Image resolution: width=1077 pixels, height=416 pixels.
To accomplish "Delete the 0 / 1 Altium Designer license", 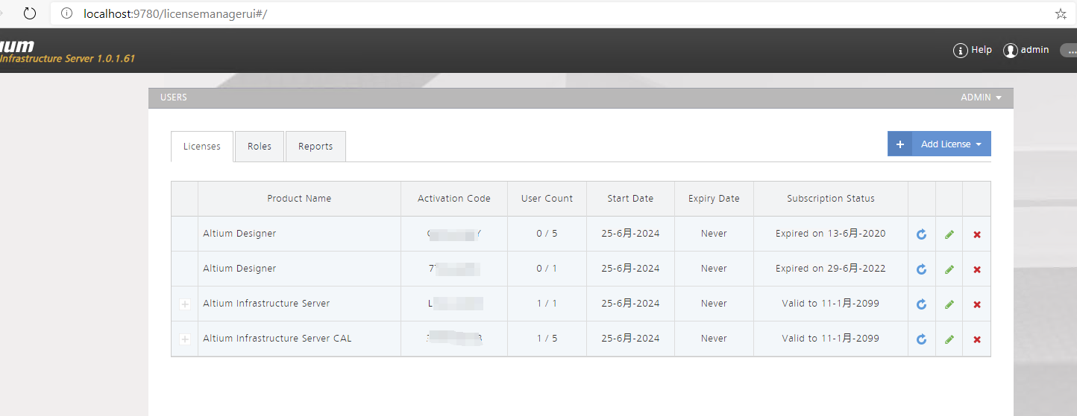I will pyautogui.click(x=977, y=269).
